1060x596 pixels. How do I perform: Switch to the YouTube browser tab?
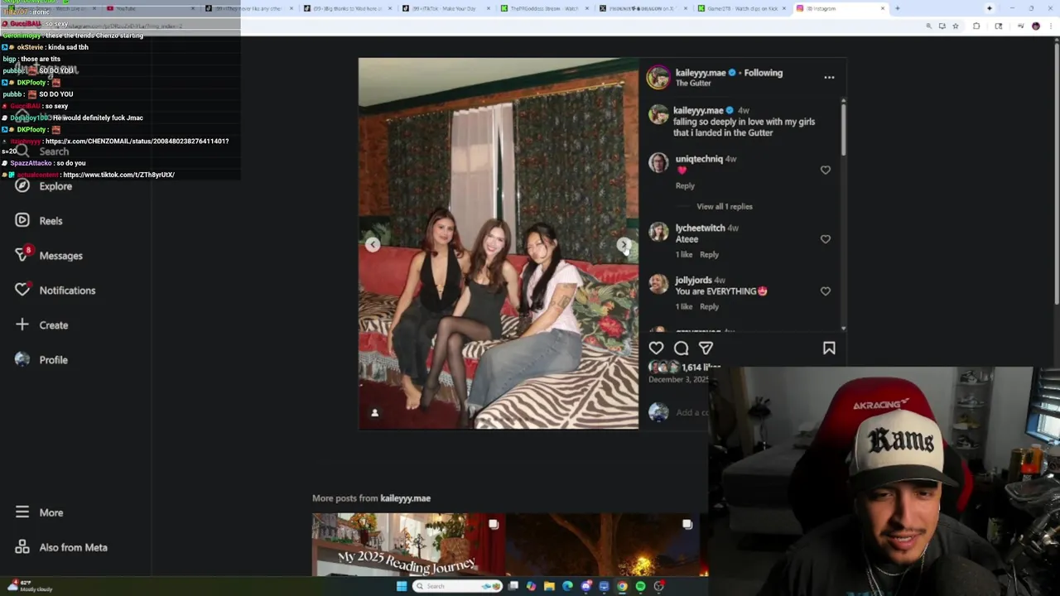(x=149, y=8)
